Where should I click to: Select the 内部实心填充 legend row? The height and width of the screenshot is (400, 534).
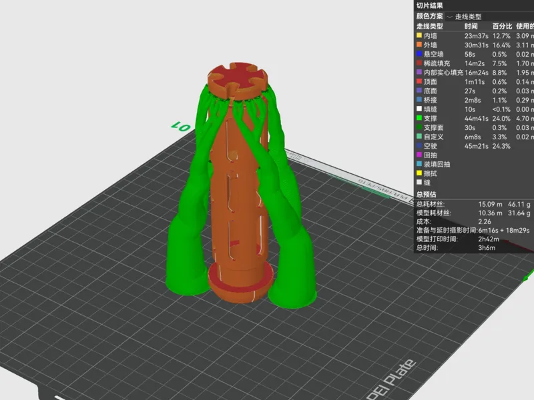(x=474, y=73)
